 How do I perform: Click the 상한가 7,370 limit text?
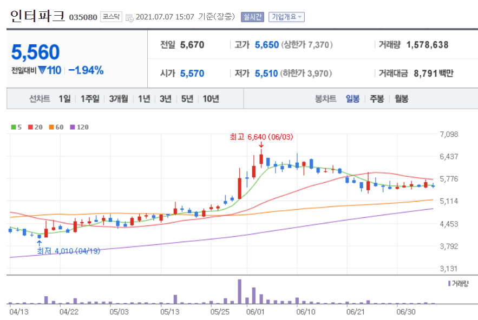point(307,45)
